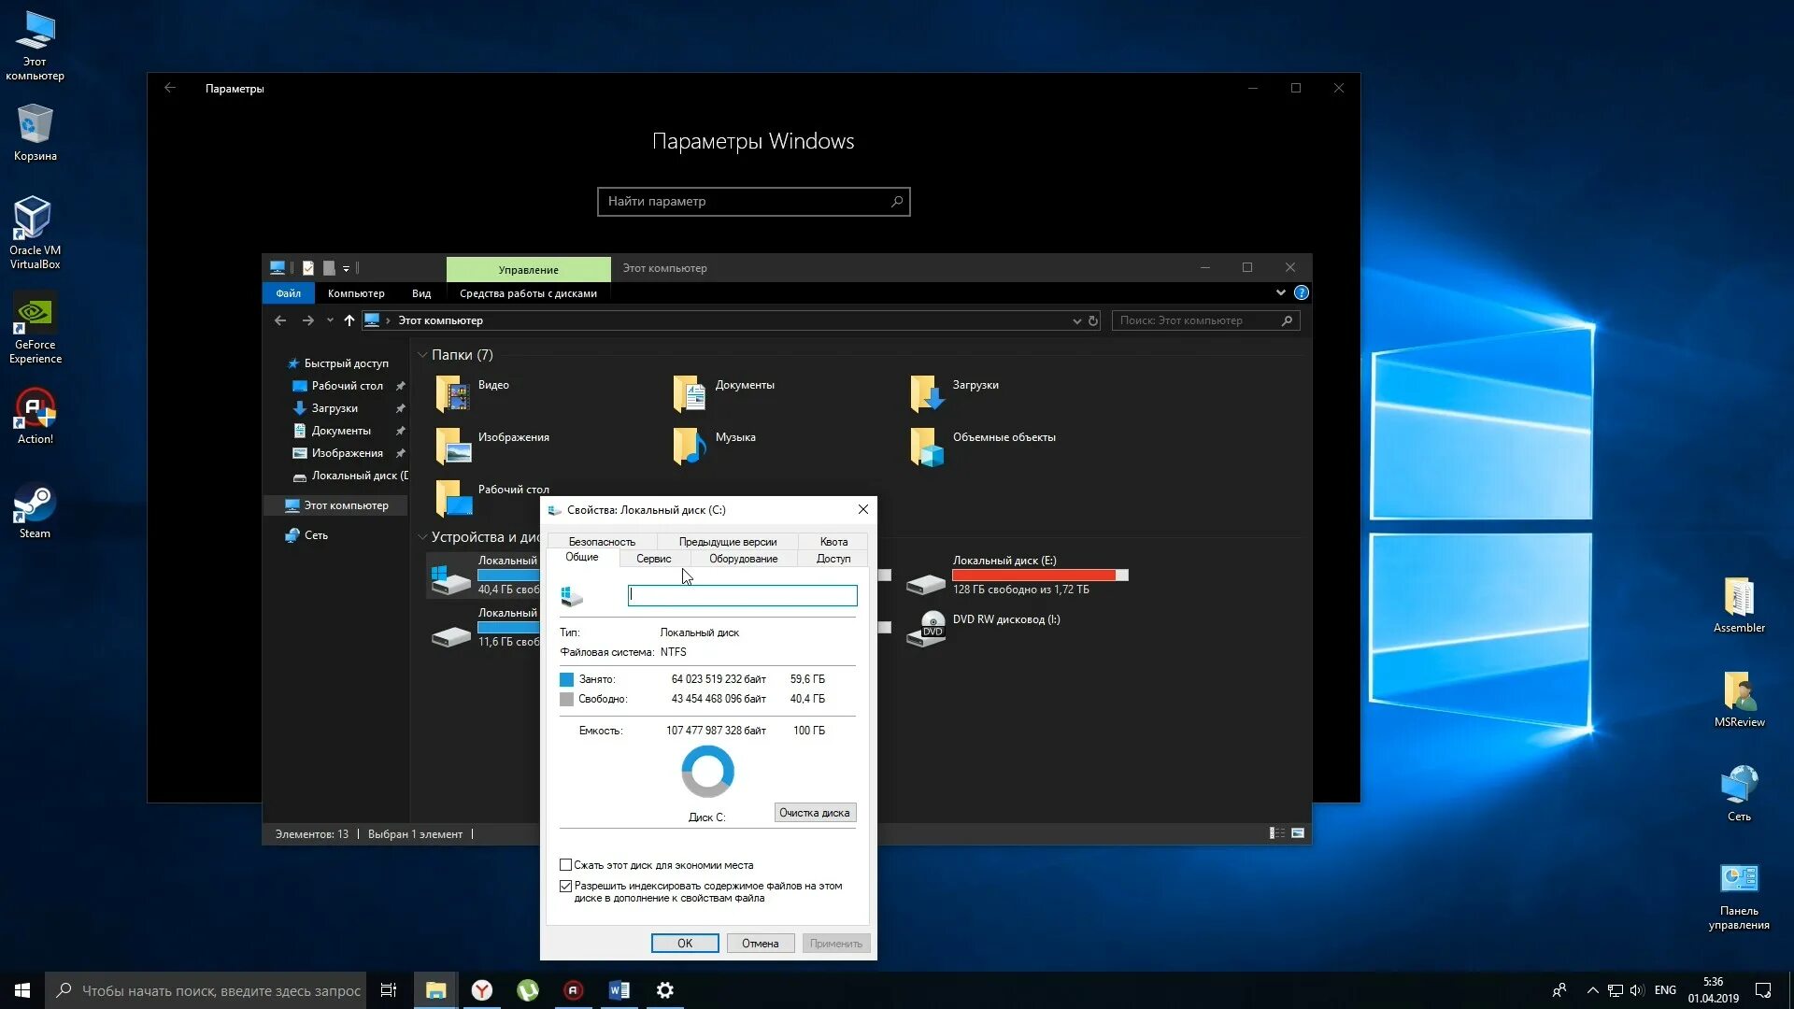Switch to large icons view in status bar
Image resolution: width=1794 pixels, height=1009 pixels.
click(x=1298, y=833)
